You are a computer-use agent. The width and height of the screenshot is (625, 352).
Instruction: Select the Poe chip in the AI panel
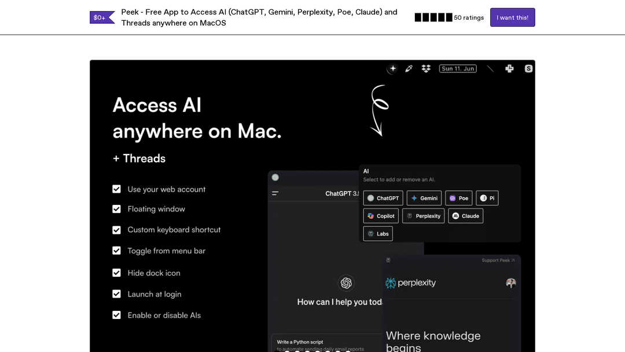[x=459, y=198]
